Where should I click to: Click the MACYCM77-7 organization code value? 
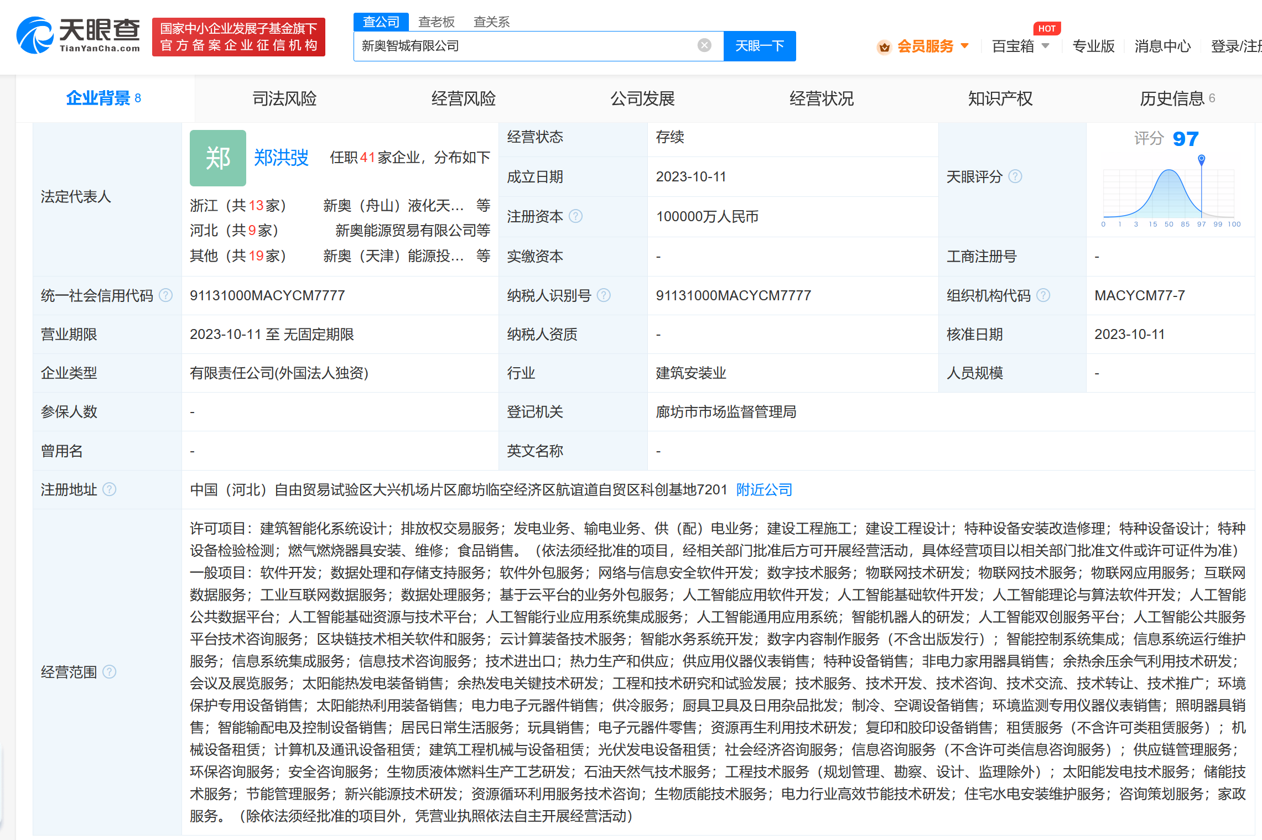(x=1140, y=295)
